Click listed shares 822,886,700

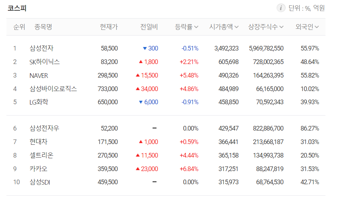(268, 128)
